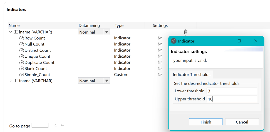Click the Upper threshold input field
Screen dimensions: 270x132
(231, 99)
